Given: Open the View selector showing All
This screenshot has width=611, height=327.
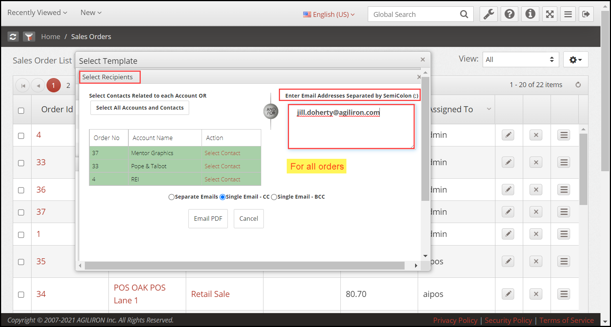Looking at the screenshot, I should (x=520, y=59).
